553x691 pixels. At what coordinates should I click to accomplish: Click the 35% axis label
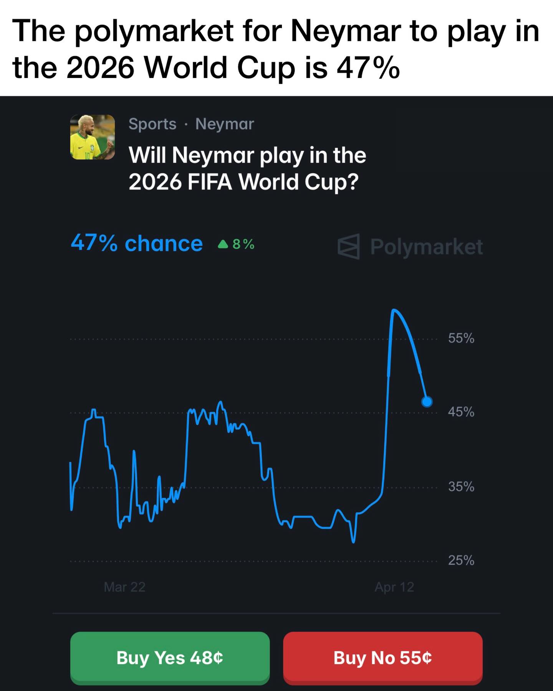point(461,487)
